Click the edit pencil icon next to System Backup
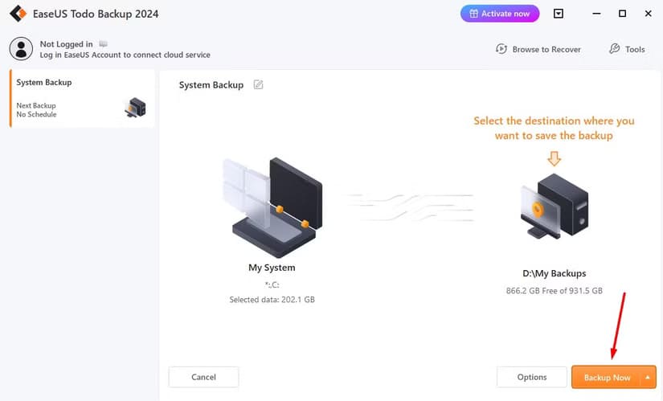This screenshot has width=663, height=401. tap(258, 84)
